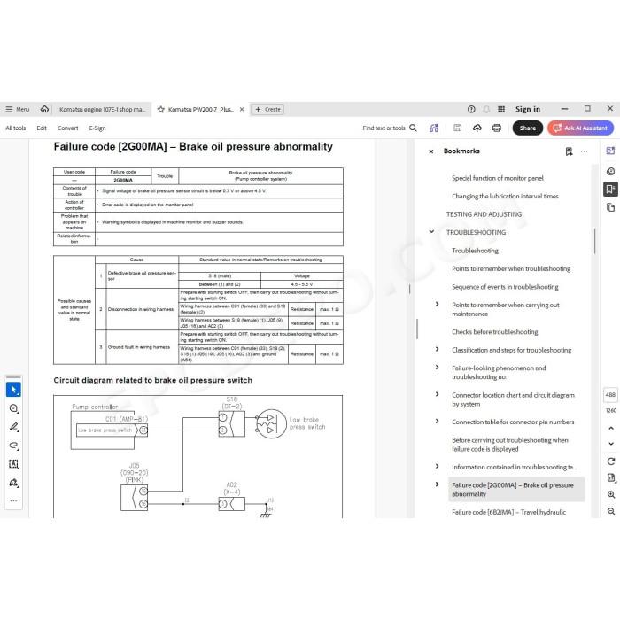
Task: Open Sequence of events in troubleshooting bookmark
Action: pyautogui.click(x=505, y=287)
